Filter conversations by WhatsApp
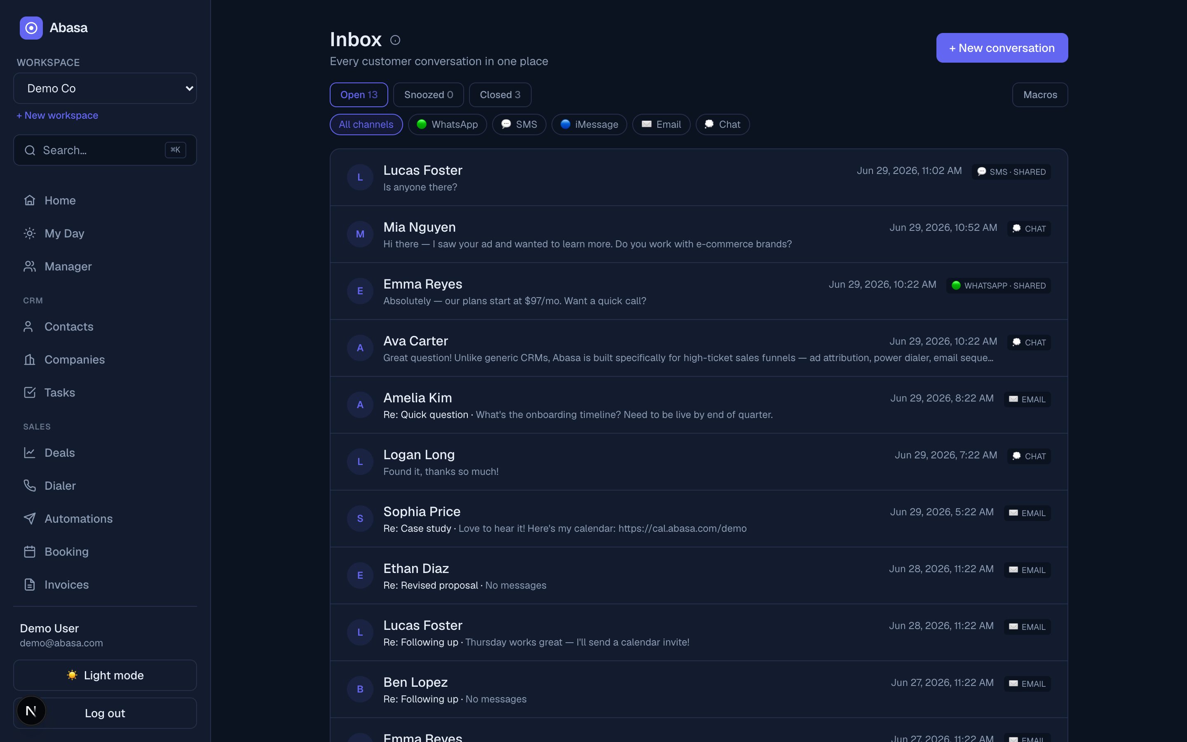This screenshot has height=742, width=1187. click(x=447, y=124)
